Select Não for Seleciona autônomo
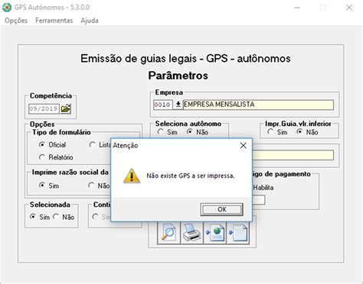The height and width of the screenshot is (284, 363). click(189, 132)
